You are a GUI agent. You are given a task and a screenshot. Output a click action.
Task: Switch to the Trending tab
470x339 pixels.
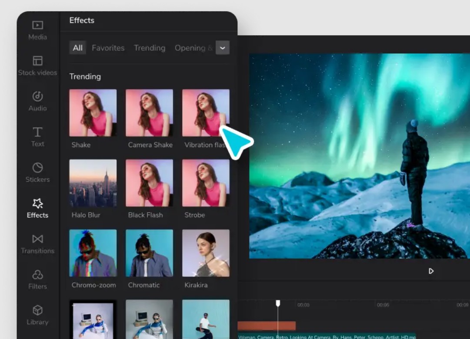(x=150, y=48)
